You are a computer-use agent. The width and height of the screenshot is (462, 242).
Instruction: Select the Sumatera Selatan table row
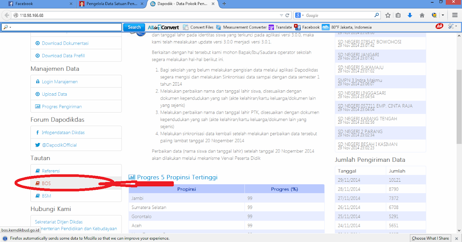(x=226, y=207)
